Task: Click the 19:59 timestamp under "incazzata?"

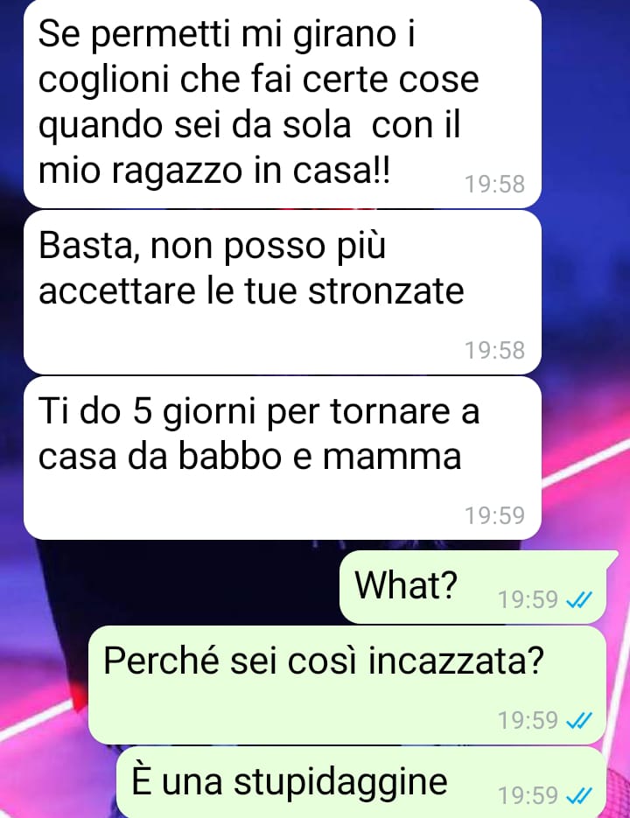Action: tap(528, 721)
